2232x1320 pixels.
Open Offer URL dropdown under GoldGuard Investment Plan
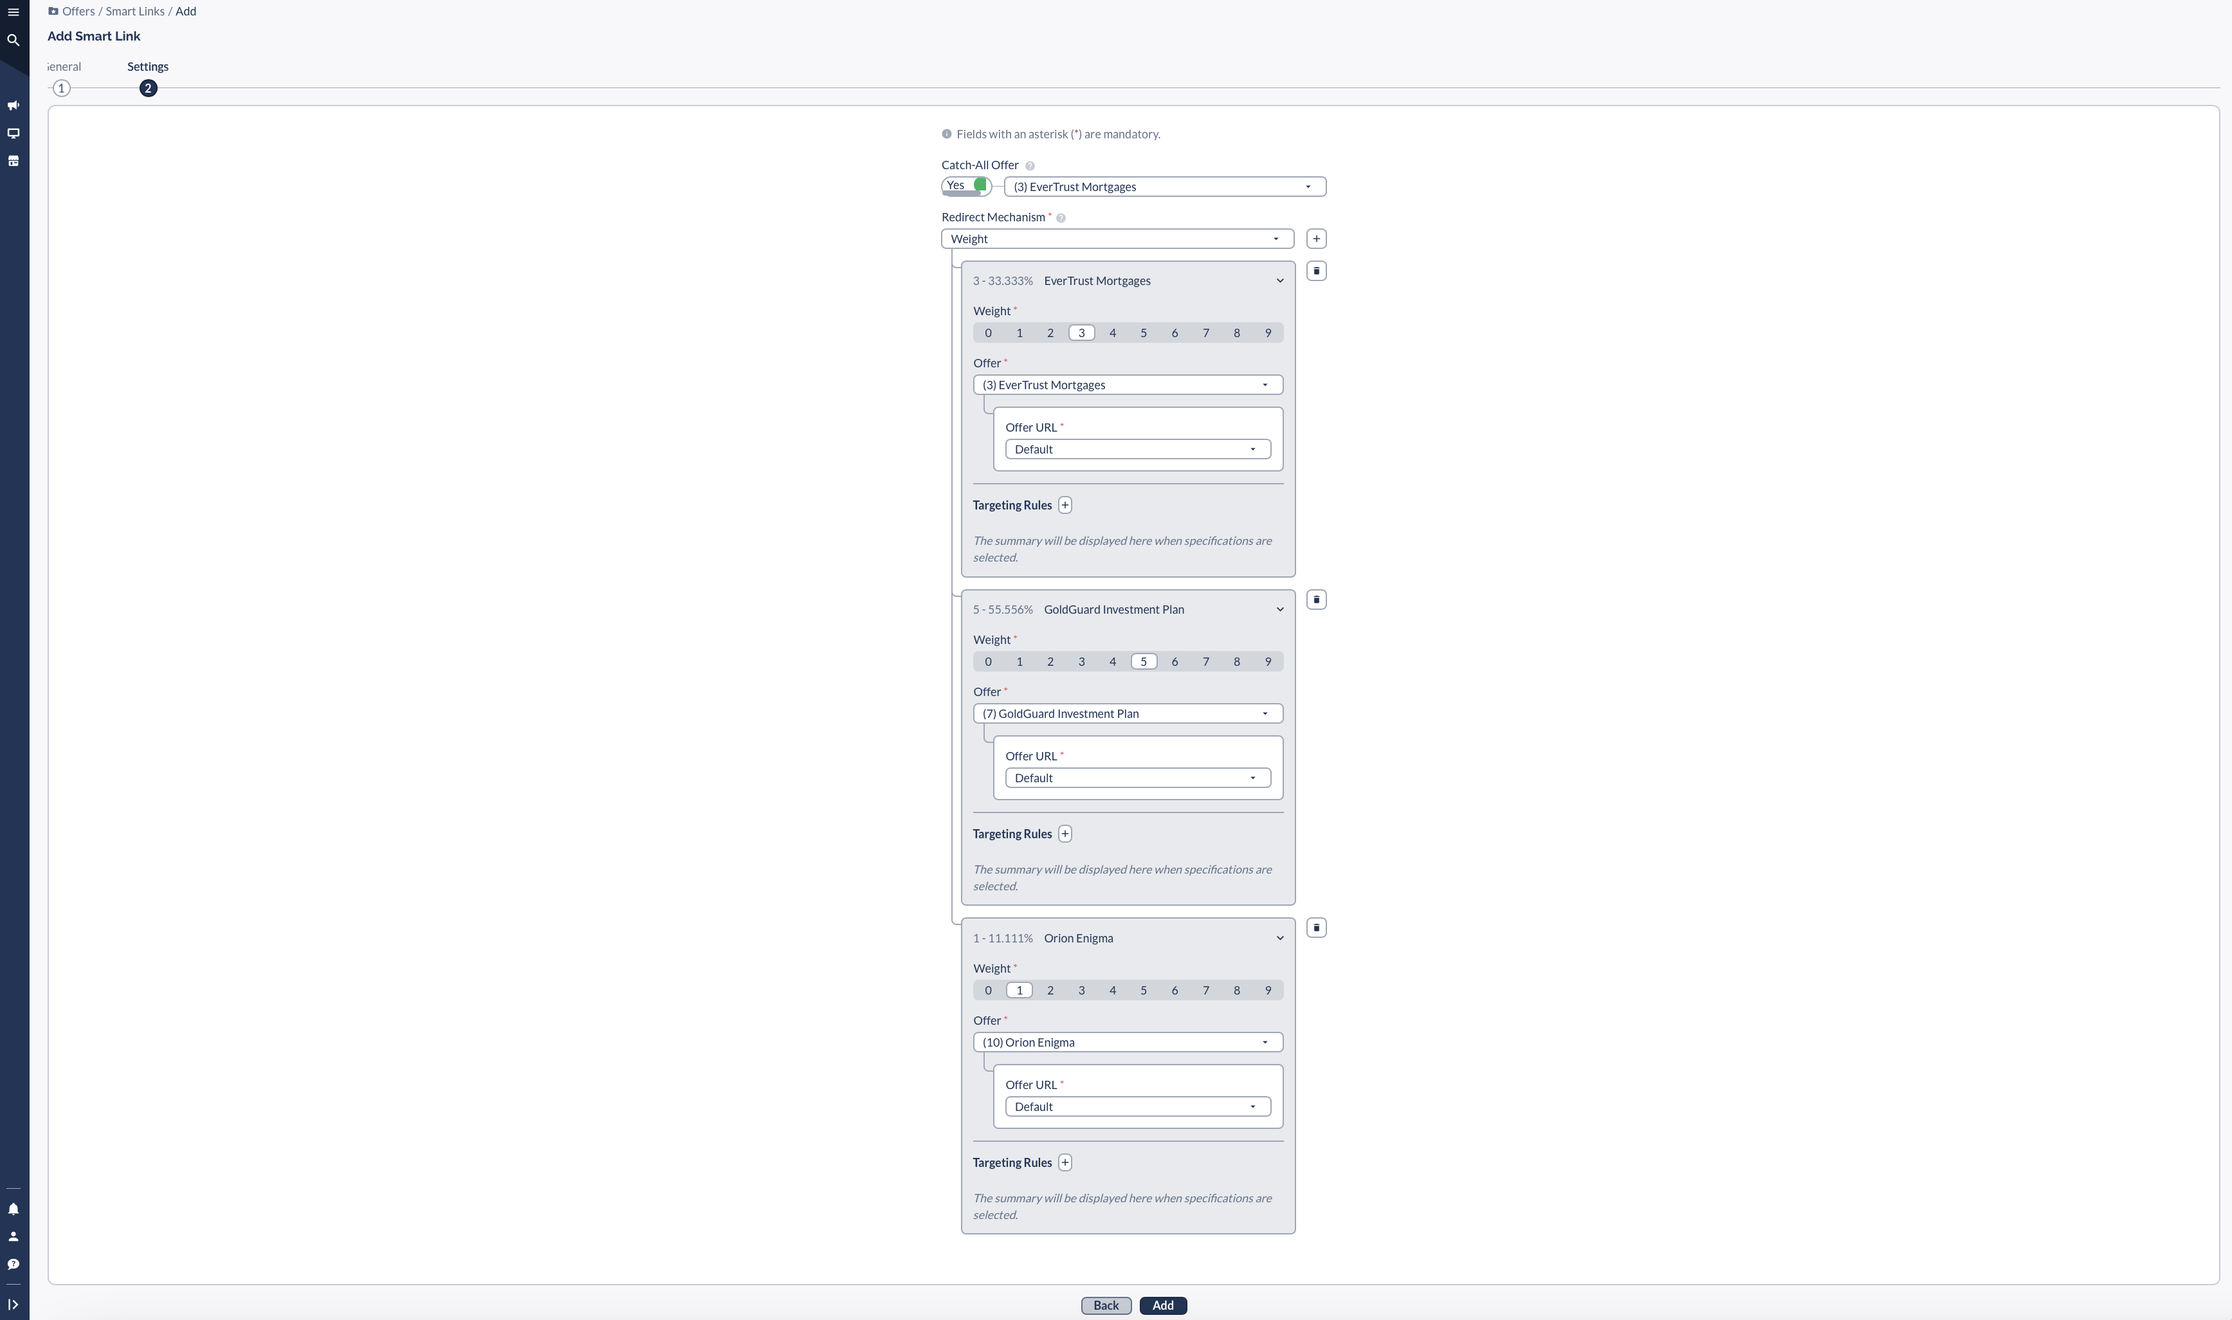pyautogui.click(x=1139, y=778)
